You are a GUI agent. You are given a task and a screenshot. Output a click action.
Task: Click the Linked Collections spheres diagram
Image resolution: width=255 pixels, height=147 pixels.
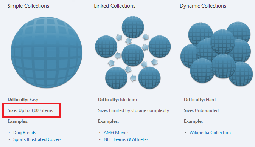pos(133,52)
